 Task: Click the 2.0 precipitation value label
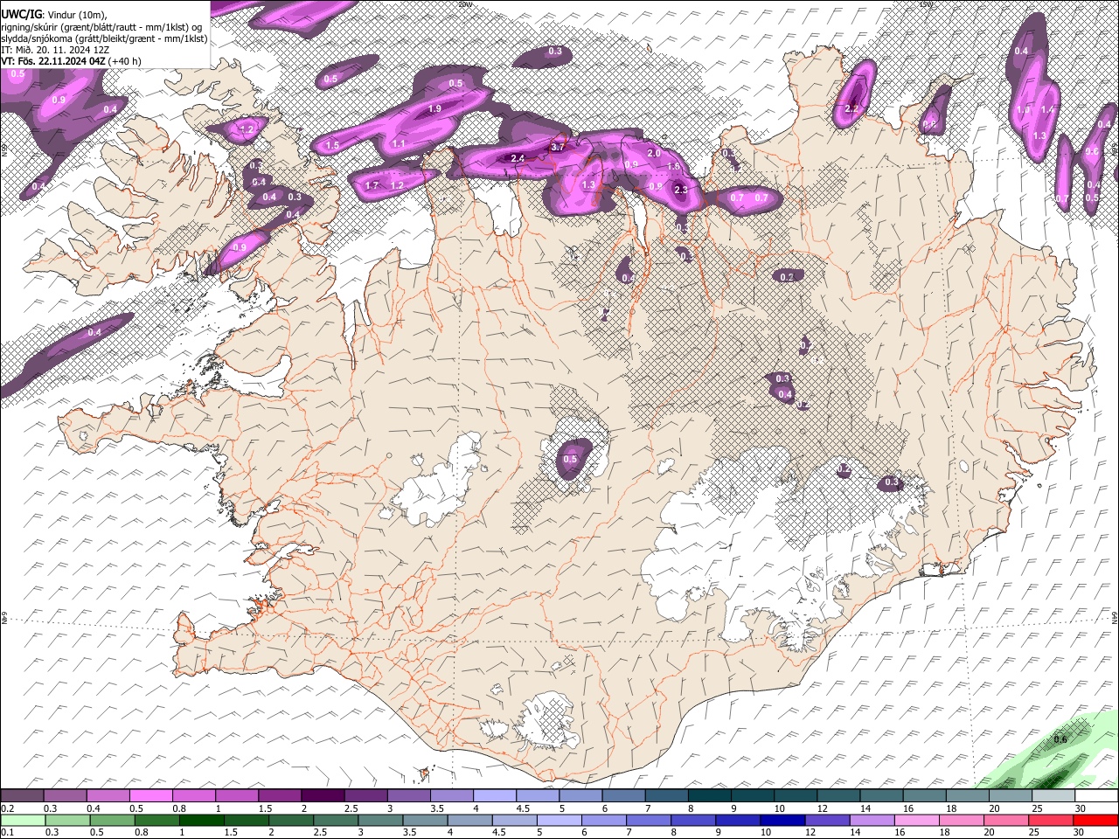click(654, 153)
